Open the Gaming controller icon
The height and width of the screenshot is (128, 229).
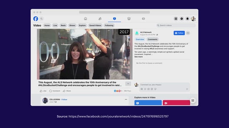(143, 18)
